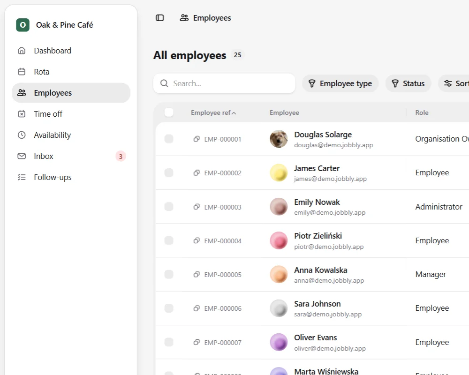Click the employee count badge 25
This screenshot has width=469, height=375.
click(237, 55)
